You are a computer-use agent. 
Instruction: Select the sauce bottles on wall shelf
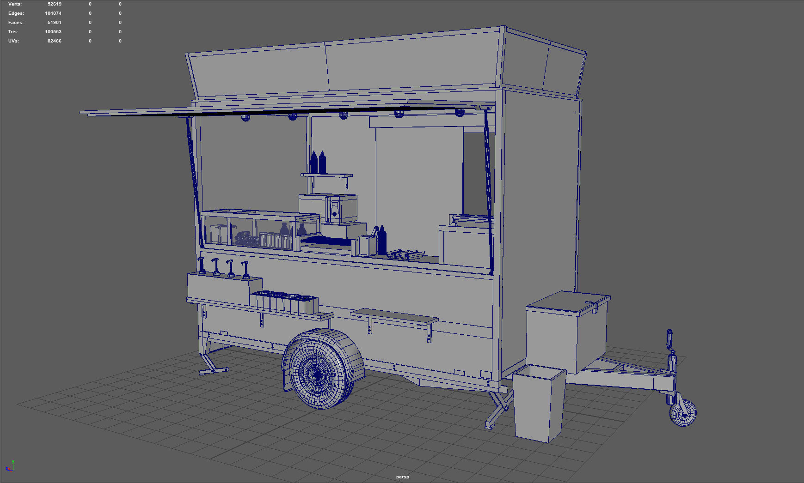click(318, 162)
